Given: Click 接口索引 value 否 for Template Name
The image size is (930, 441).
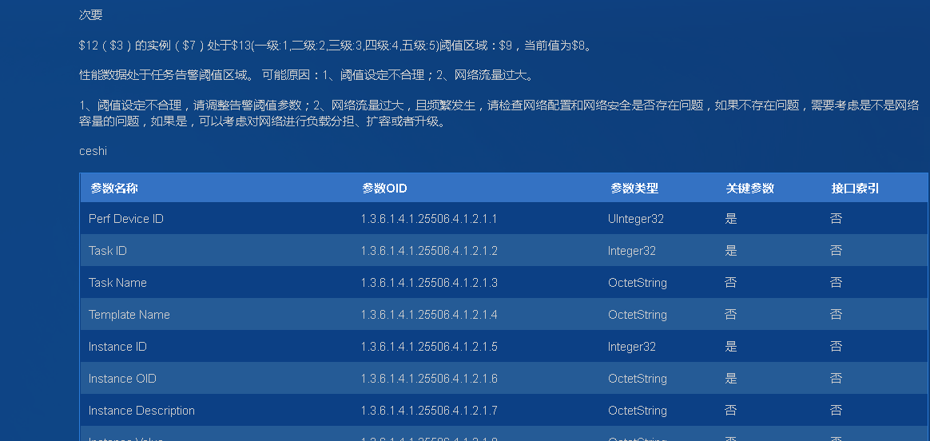Looking at the screenshot, I should 837,315.
